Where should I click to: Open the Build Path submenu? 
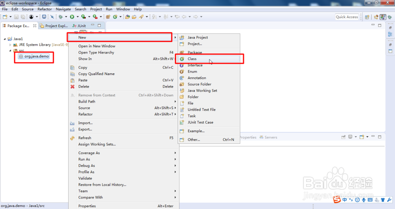point(123,102)
